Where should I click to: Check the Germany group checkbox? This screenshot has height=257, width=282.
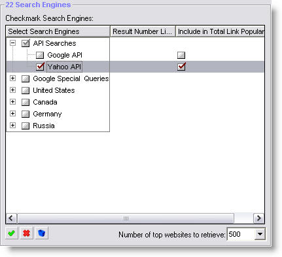click(x=26, y=114)
